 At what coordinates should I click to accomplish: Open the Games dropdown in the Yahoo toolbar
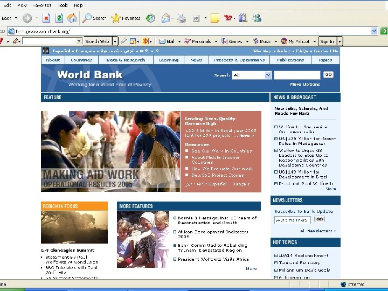247,41
